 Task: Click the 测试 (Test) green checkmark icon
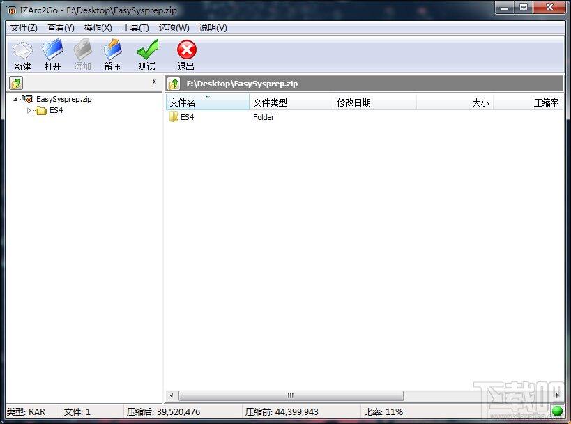coord(147,51)
